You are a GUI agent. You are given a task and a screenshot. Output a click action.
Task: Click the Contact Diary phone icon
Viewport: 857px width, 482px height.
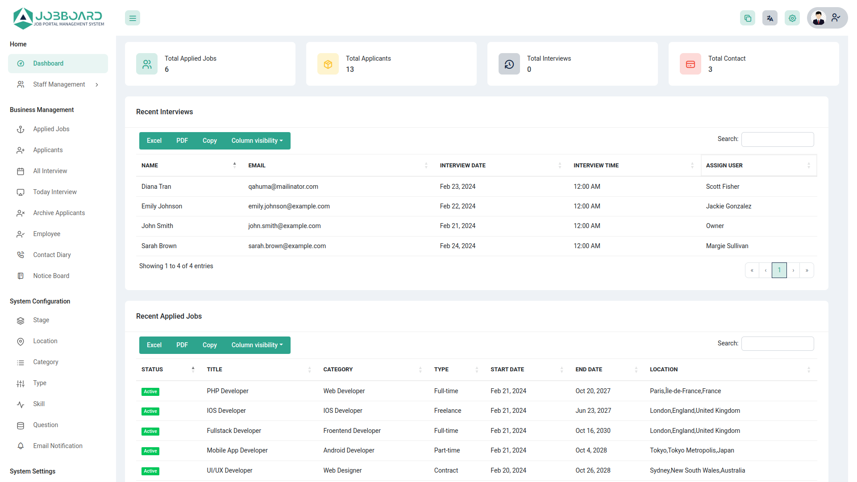21,254
